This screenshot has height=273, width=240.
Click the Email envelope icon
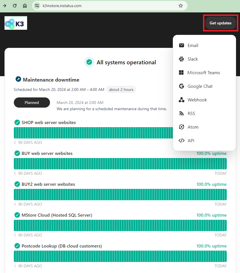[182, 45]
